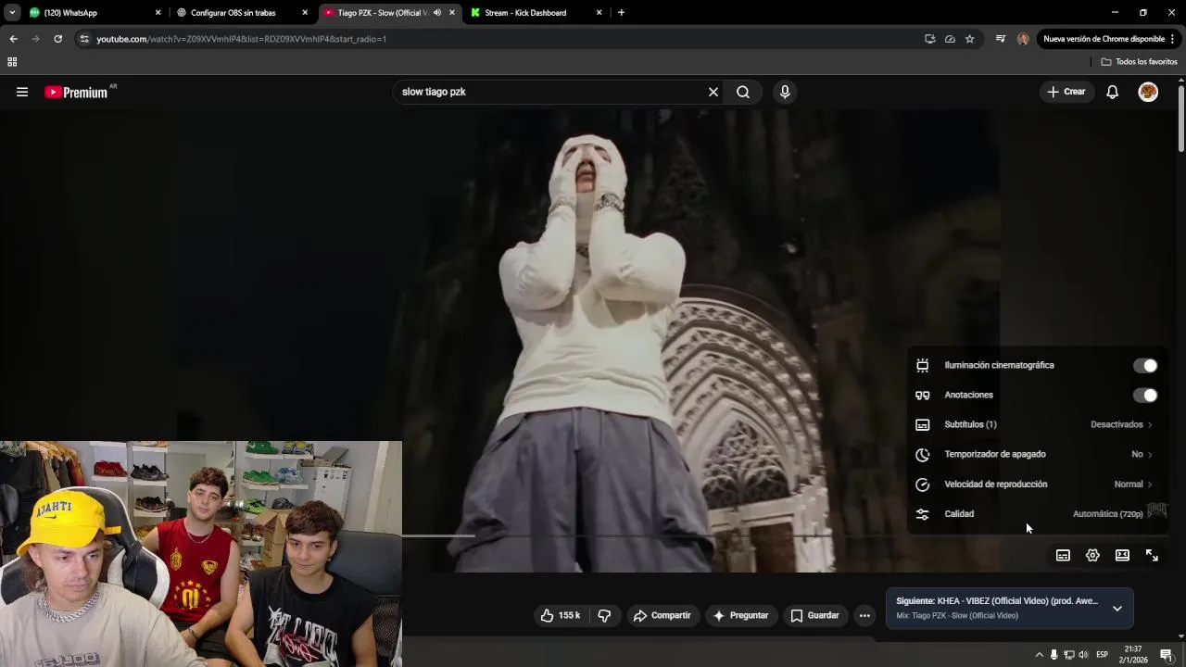The image size is (1186, 667).
Task: Click Guardar to save video
Action: coord(815,615)
